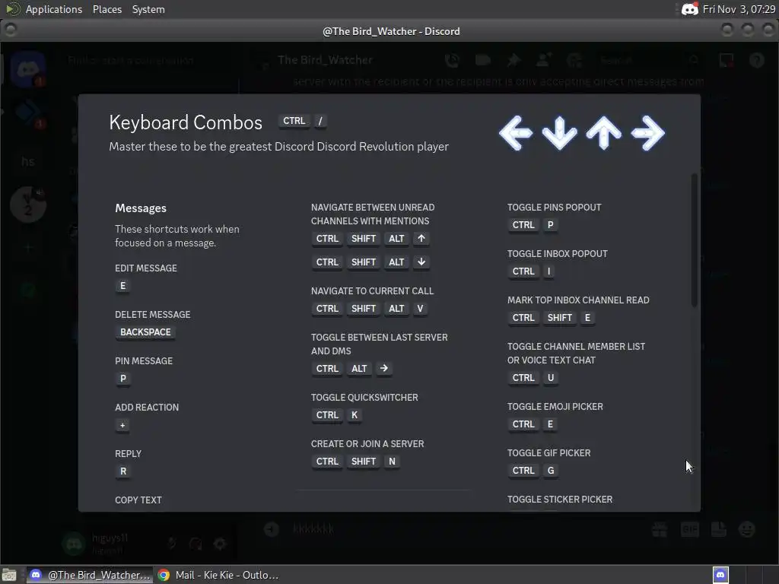Click the TOGGLE QUICKSWITCHER label
779x584 pixels.
point(364,397)
